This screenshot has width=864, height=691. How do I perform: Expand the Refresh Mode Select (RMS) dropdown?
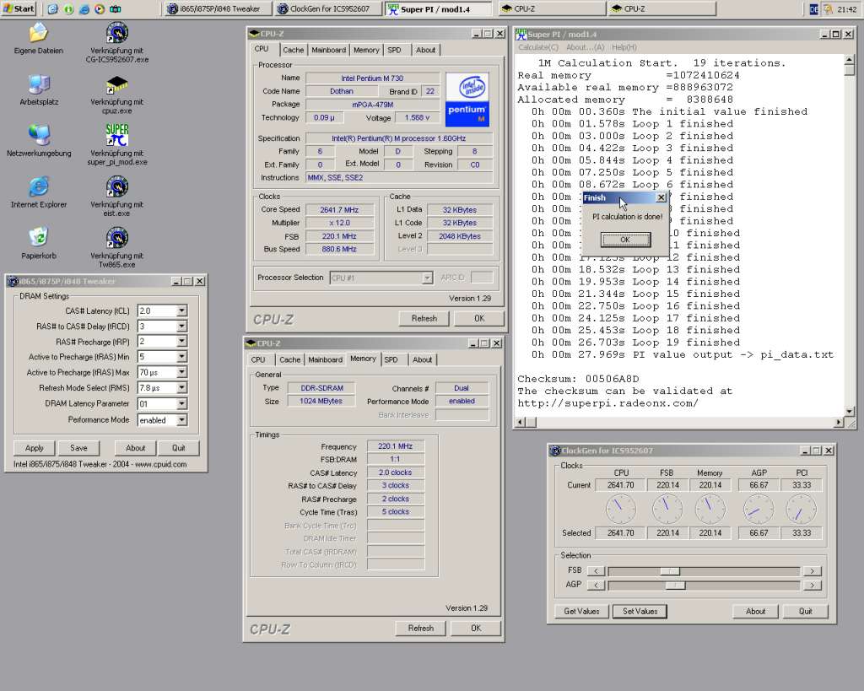181,388
